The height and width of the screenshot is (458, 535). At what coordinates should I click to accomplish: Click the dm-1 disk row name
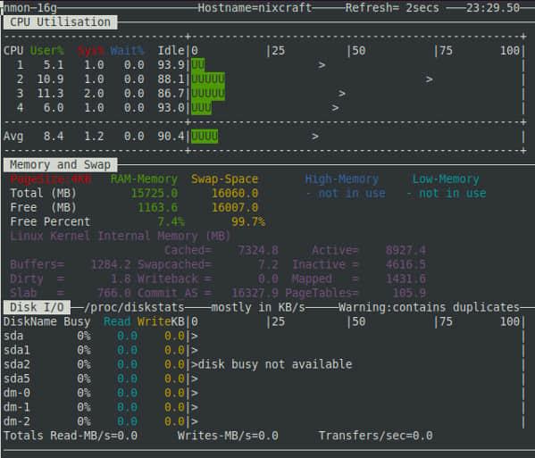(17, 407)
